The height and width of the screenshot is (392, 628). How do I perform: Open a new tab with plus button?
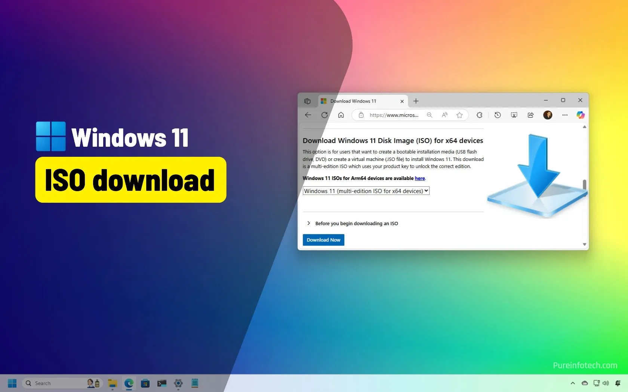coord(416,101)
